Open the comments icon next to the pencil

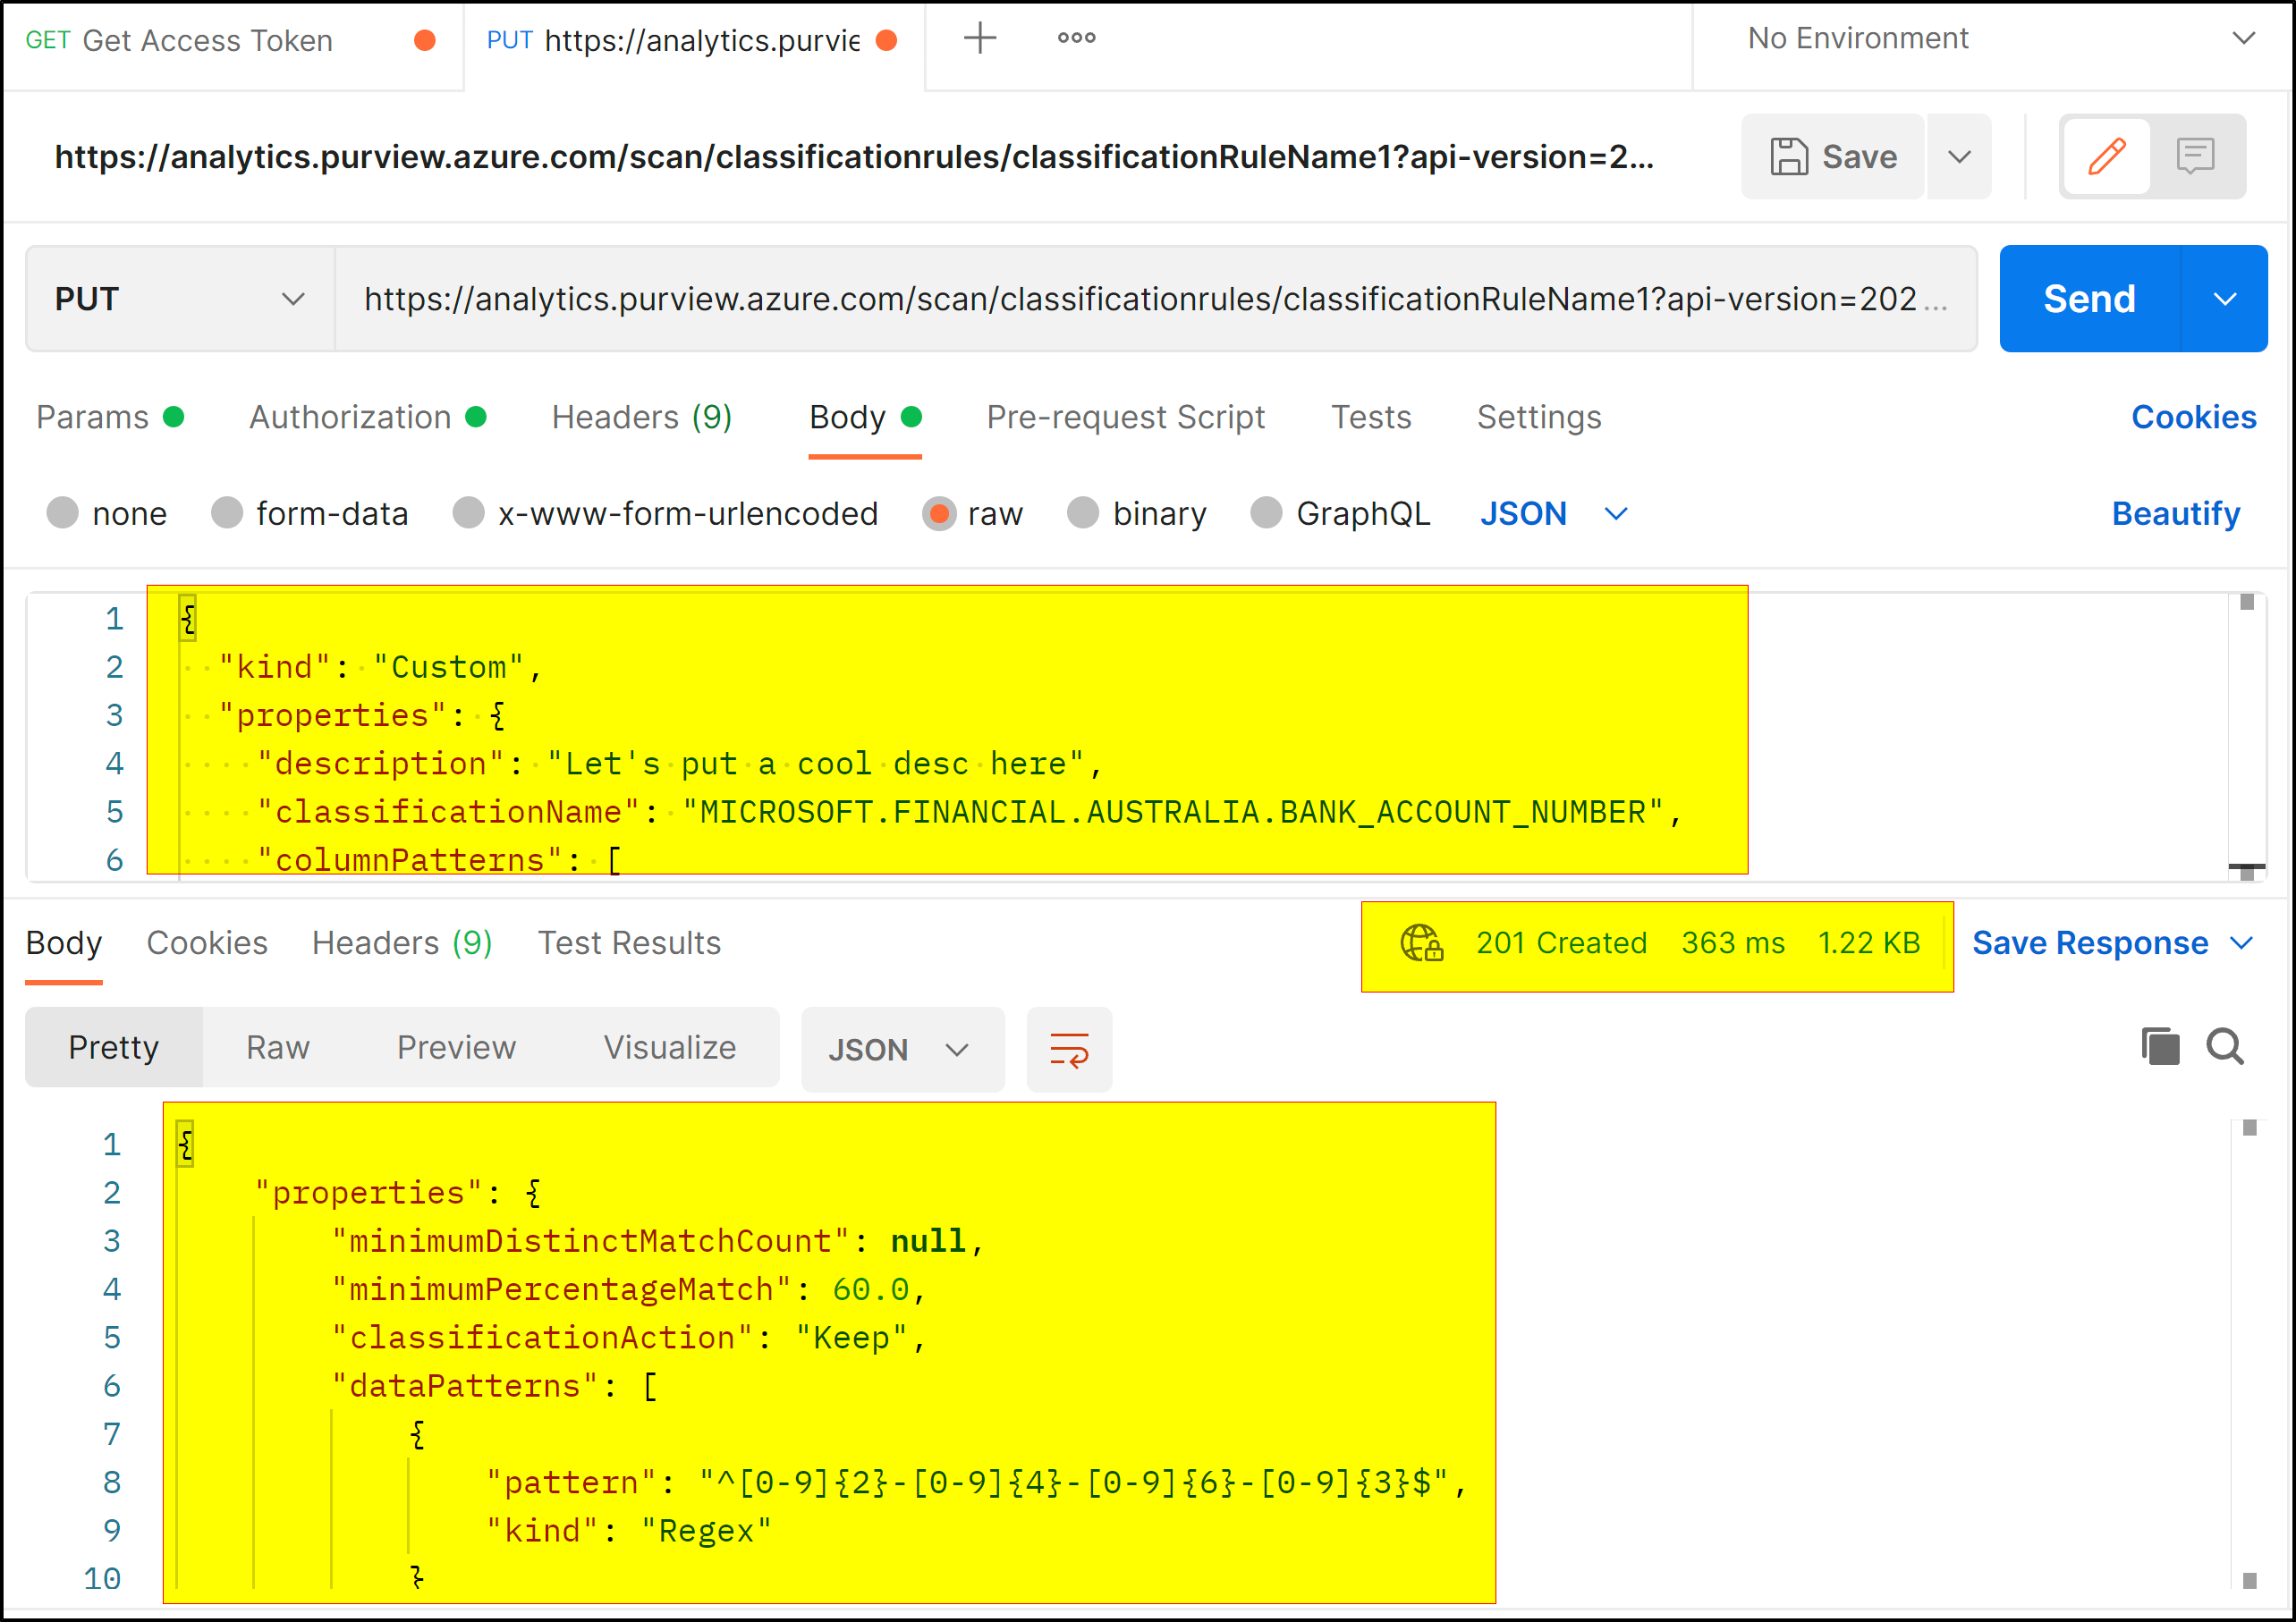click(x=2197, y=156)
